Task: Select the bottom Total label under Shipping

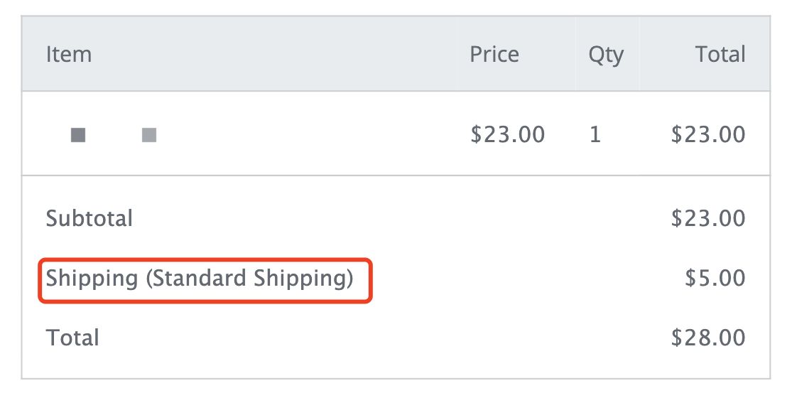Action: tap(72, 338)
